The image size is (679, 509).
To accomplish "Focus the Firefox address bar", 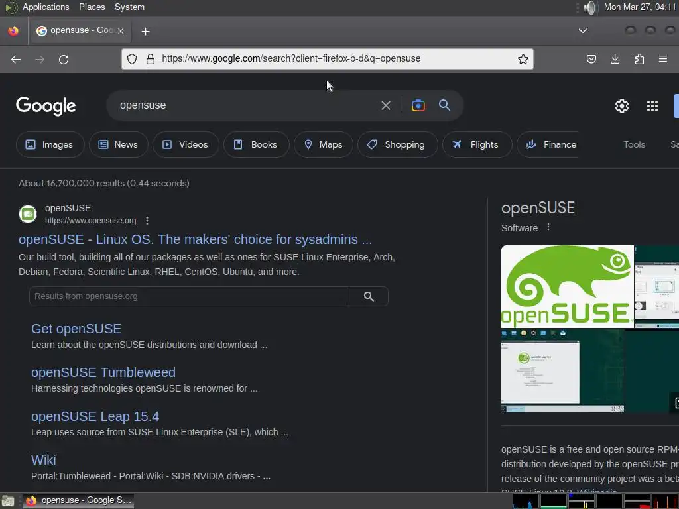I will 328,59.
